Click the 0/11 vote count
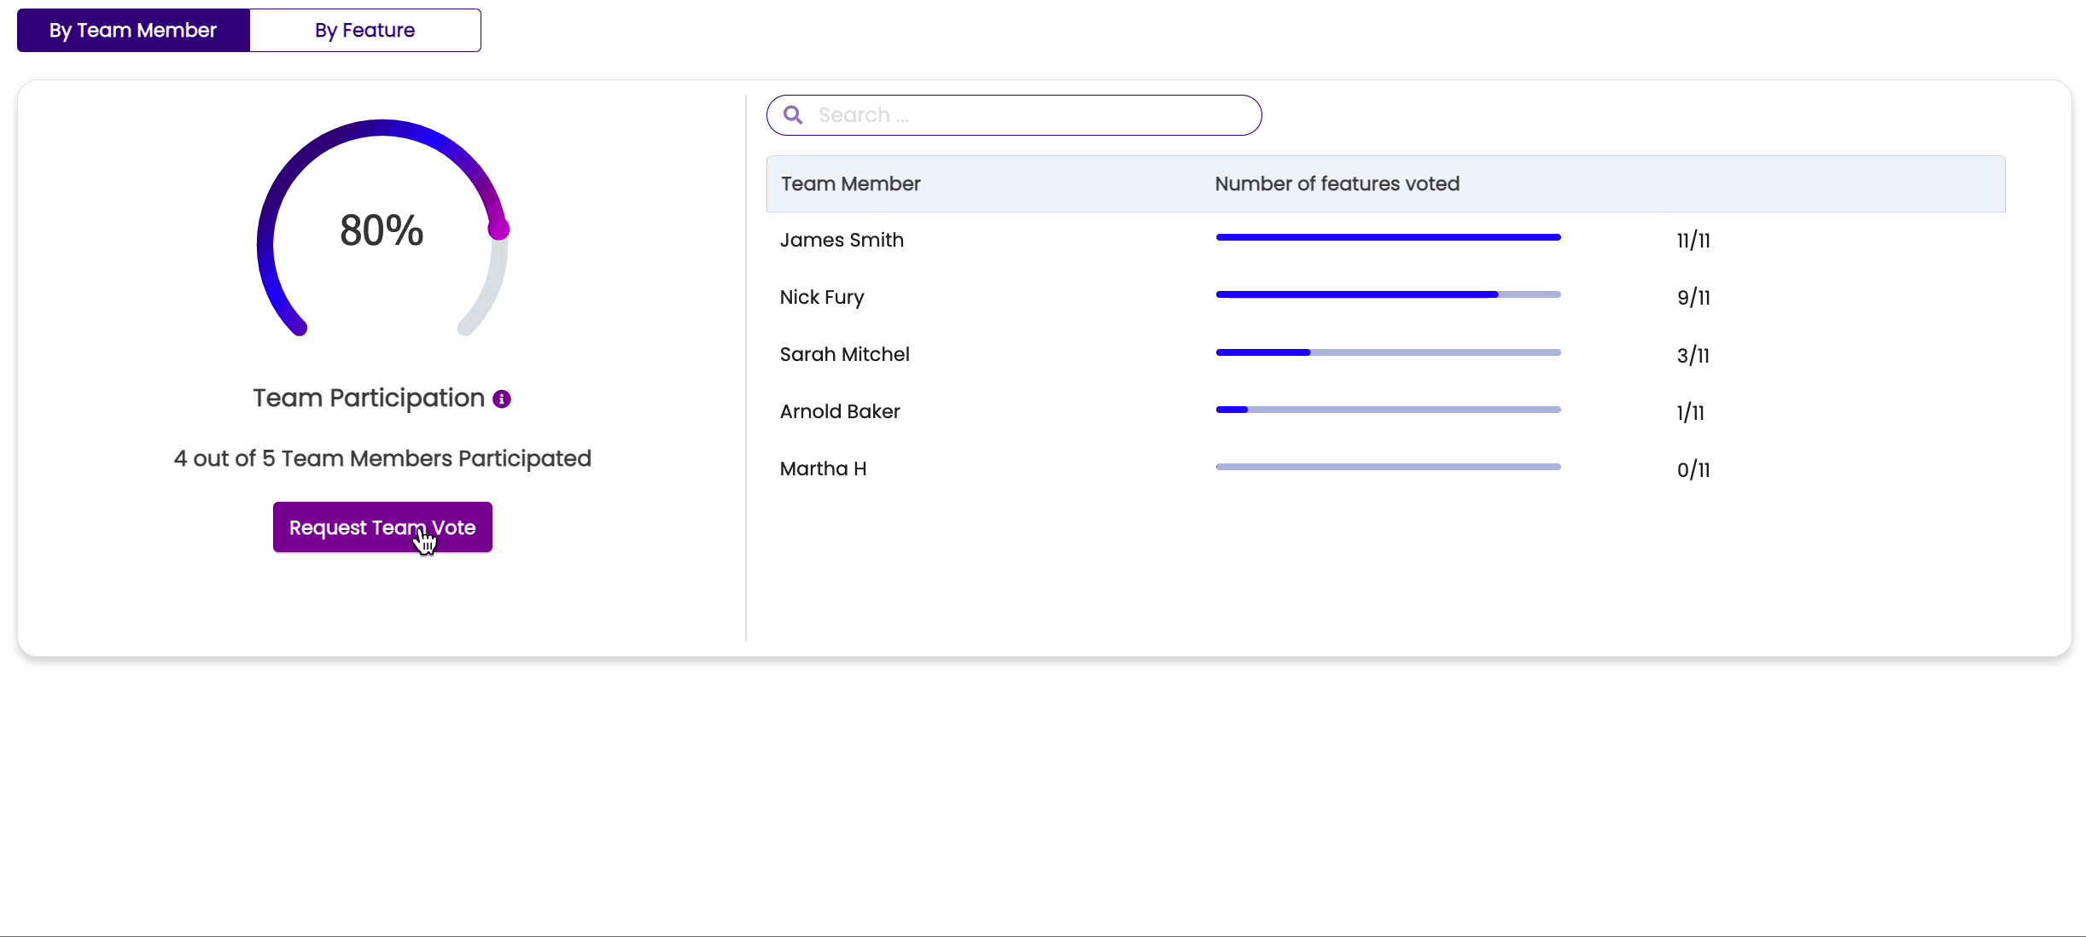The width and height of the screenshot is (2086, 937). tap(1693, 469)
